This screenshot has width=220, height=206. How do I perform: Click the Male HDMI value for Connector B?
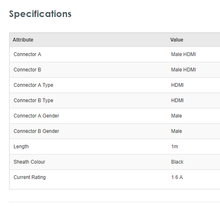183,70
